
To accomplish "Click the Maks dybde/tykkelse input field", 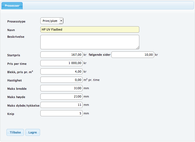I will pos(61,105).
